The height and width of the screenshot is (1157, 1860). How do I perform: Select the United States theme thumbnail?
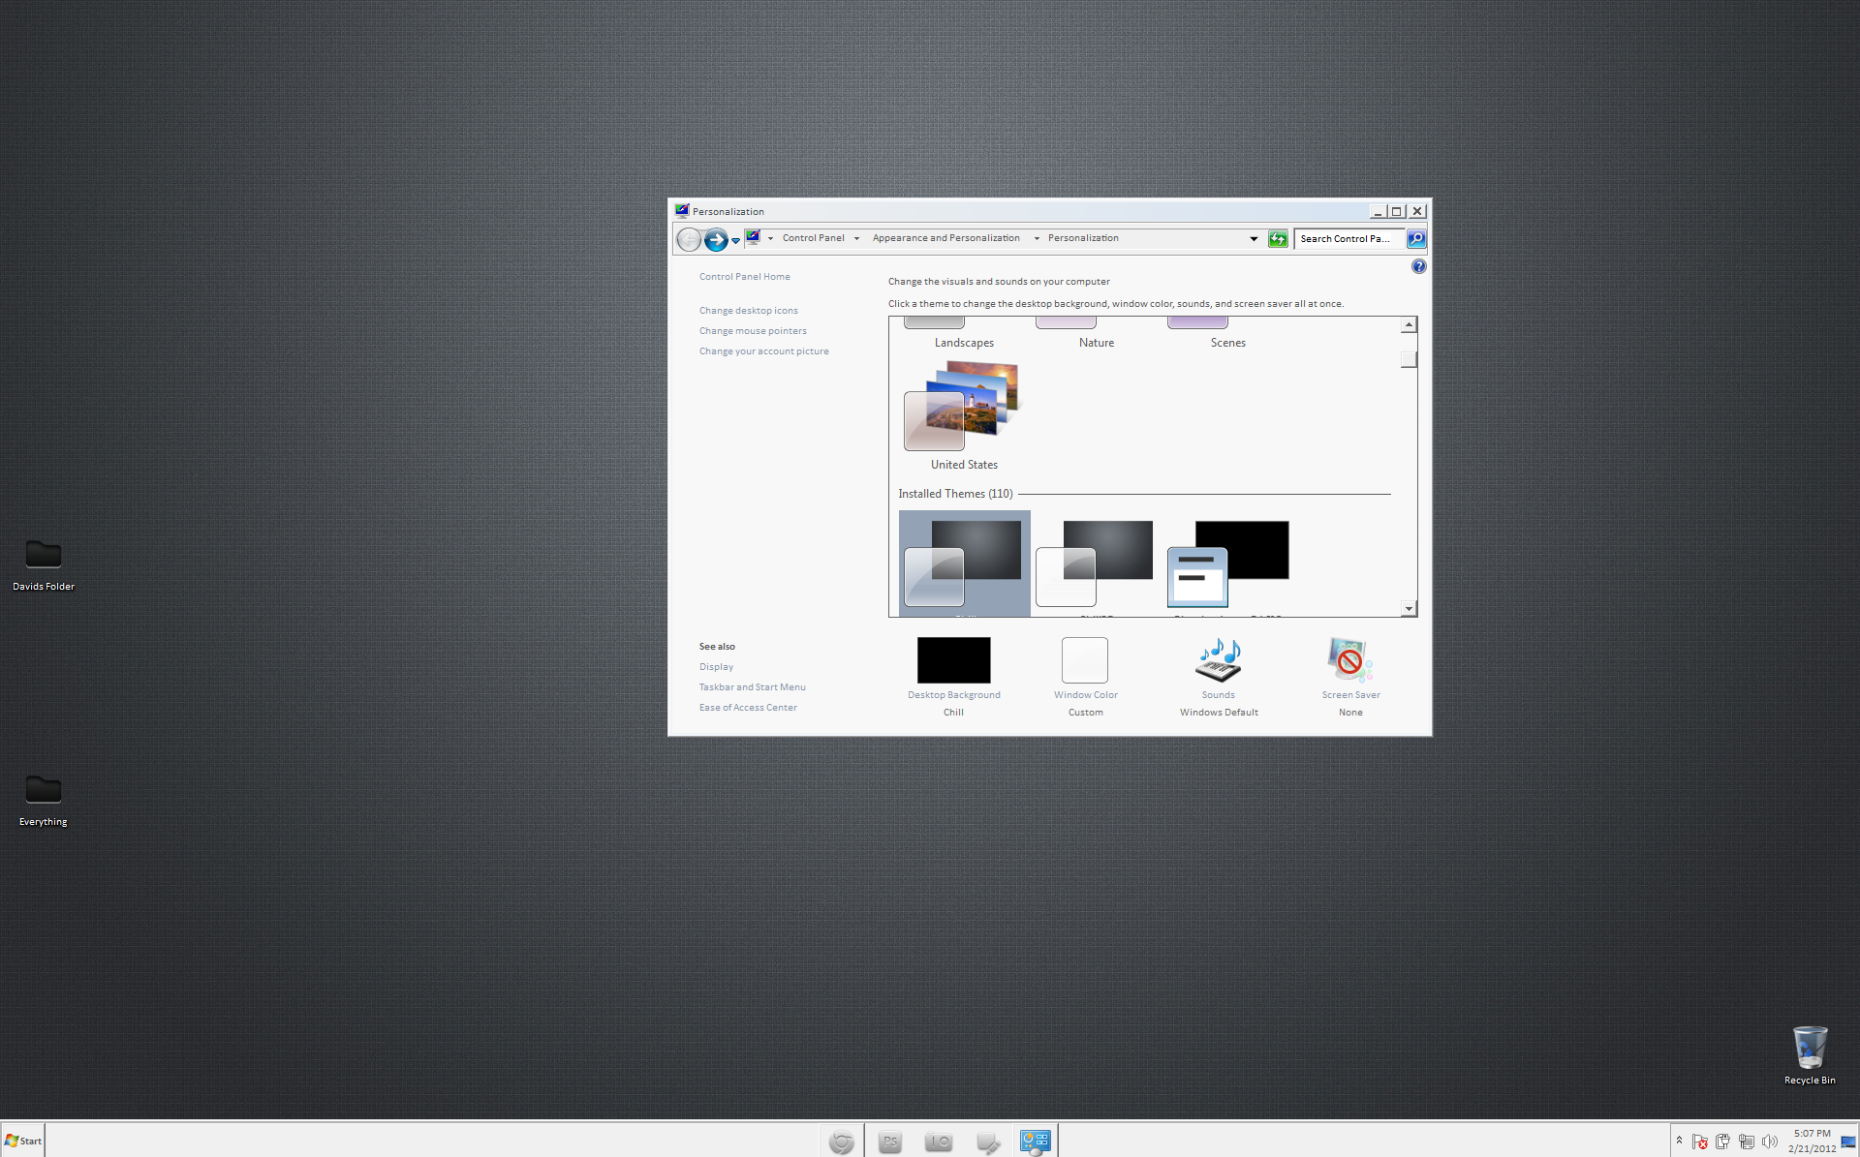[x=963, y=407]
